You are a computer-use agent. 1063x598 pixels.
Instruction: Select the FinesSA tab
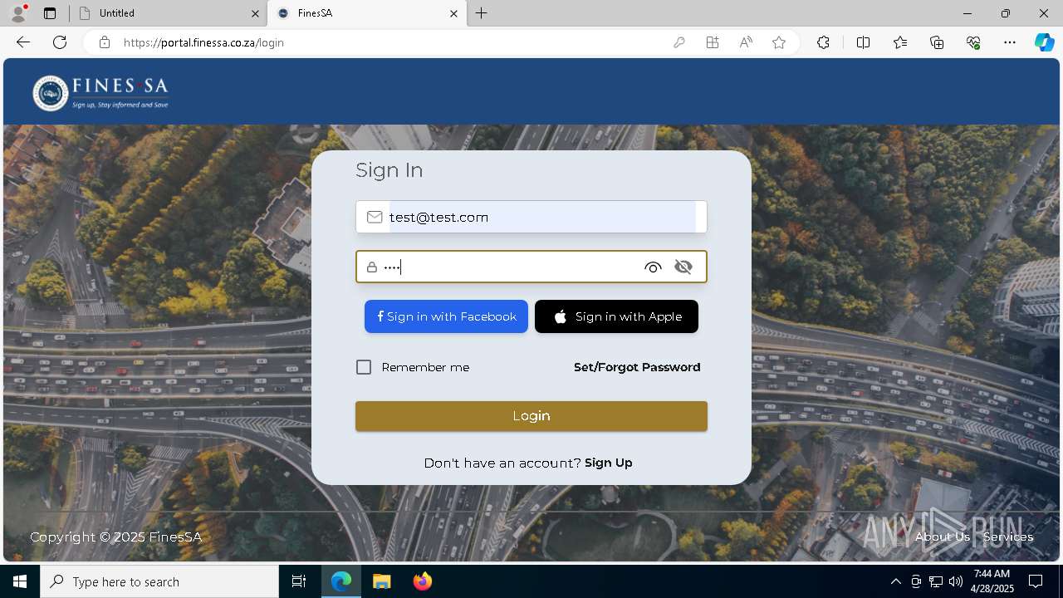click(368, 13)
